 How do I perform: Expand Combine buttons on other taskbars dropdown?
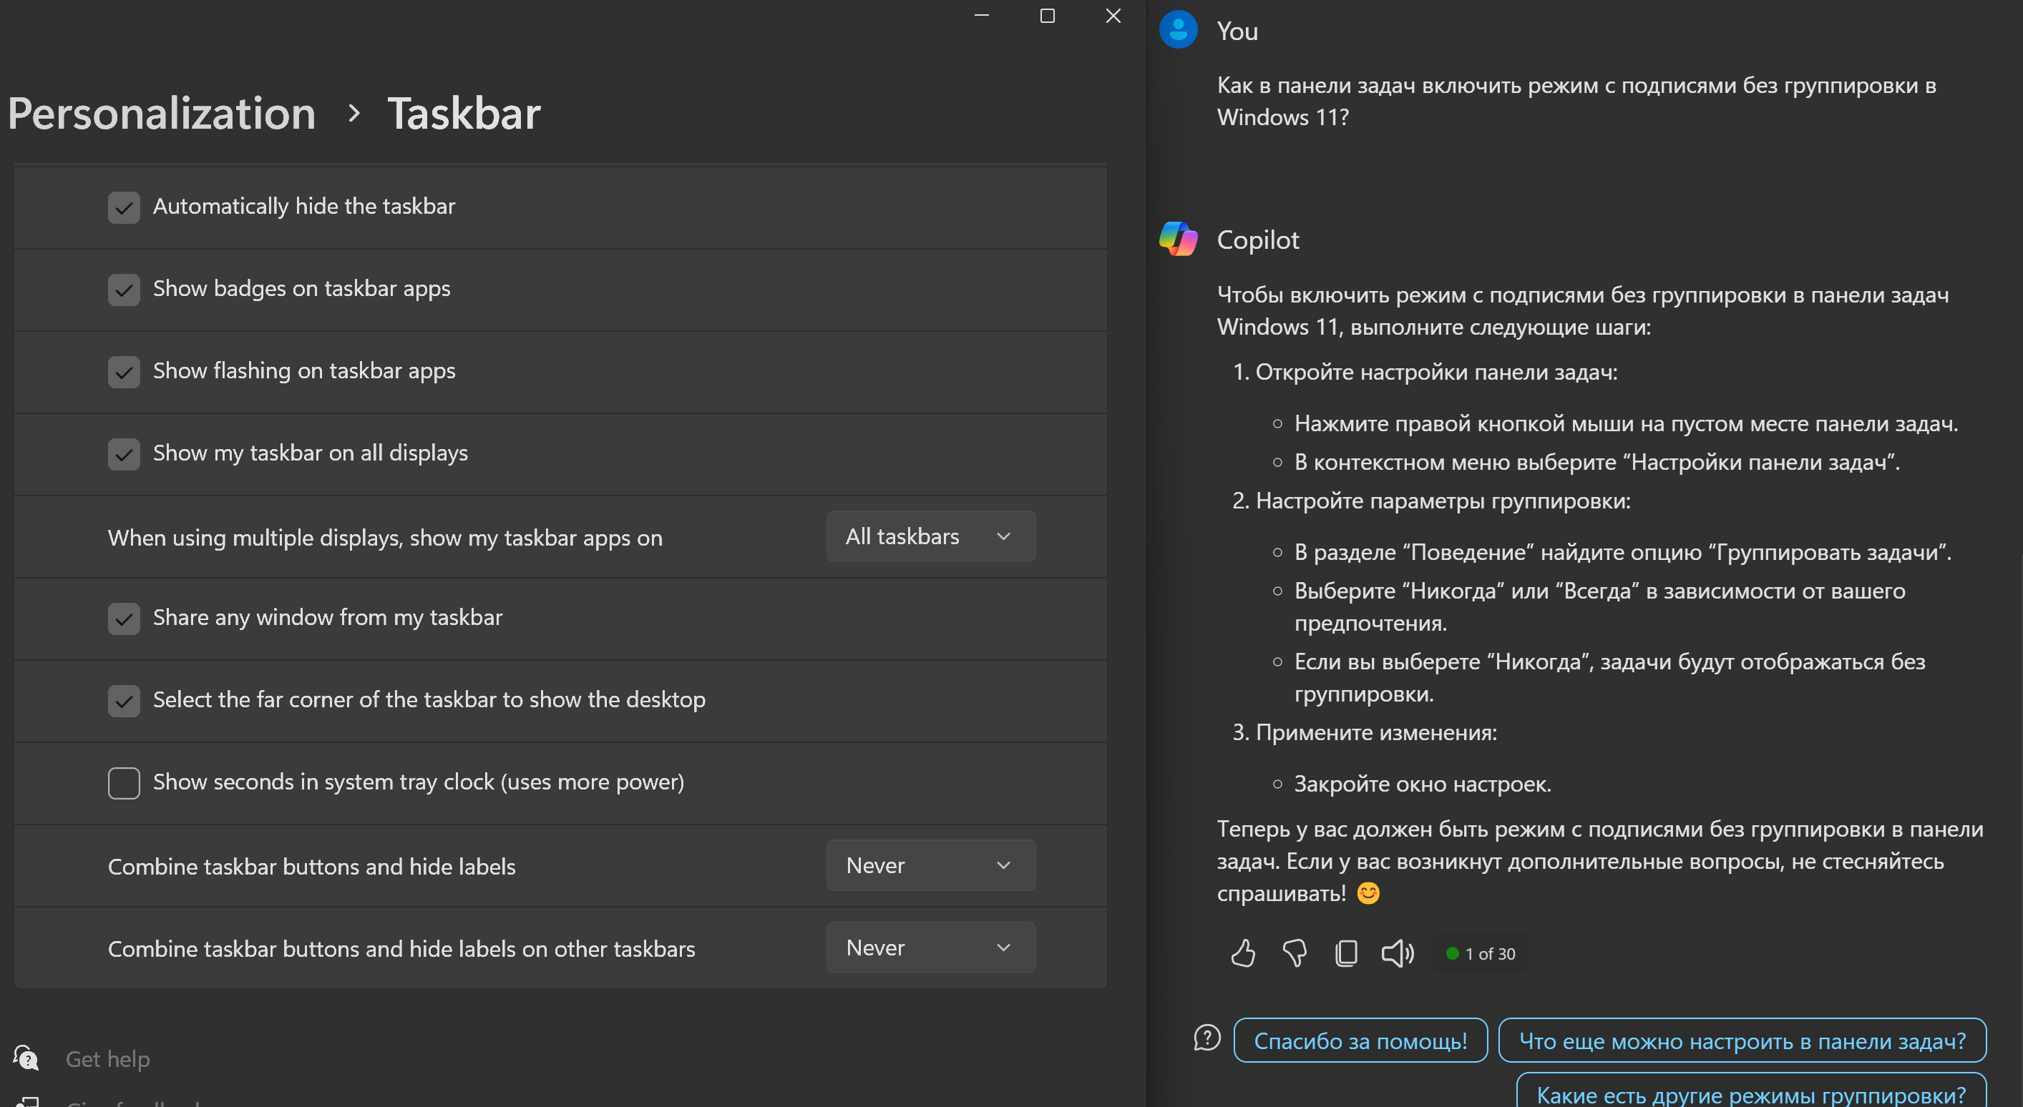(x=930, y=948)
